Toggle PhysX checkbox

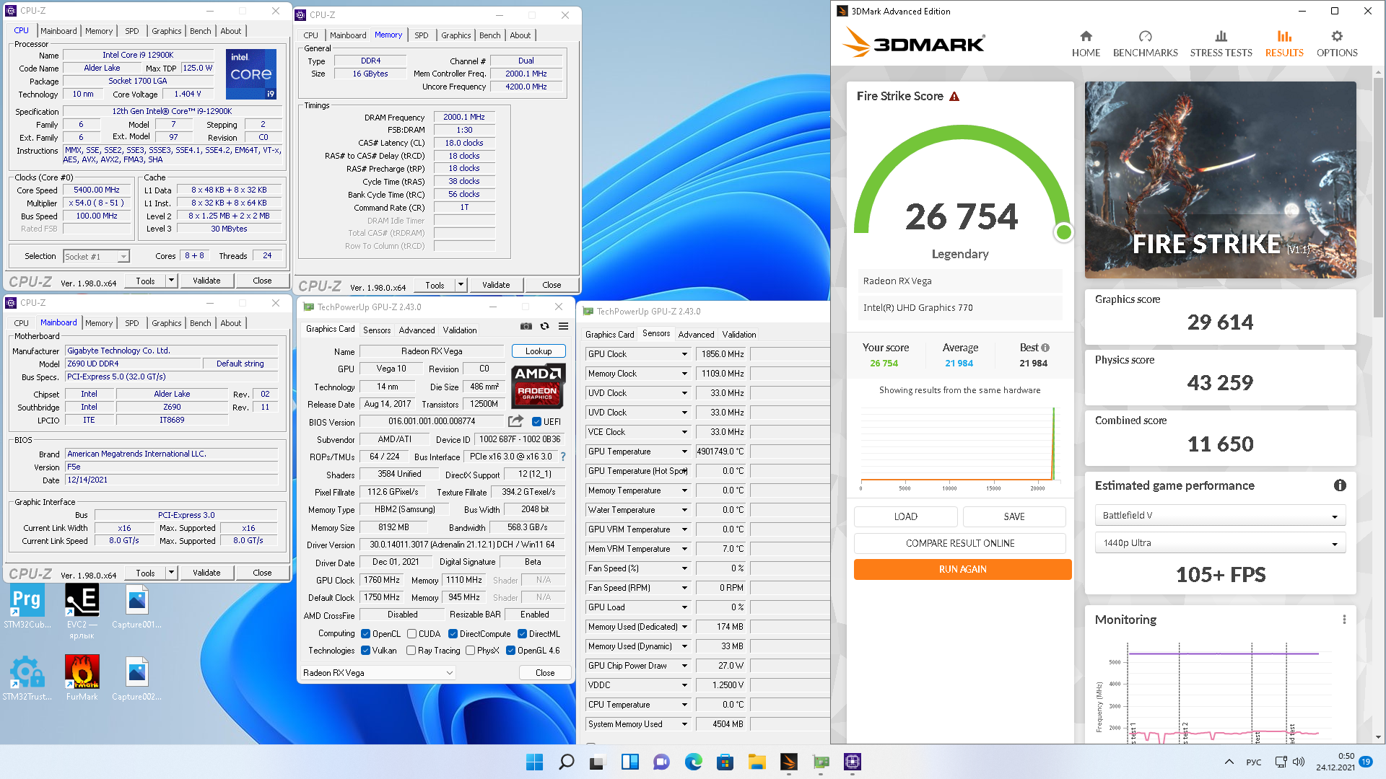[x=470, y=651]
